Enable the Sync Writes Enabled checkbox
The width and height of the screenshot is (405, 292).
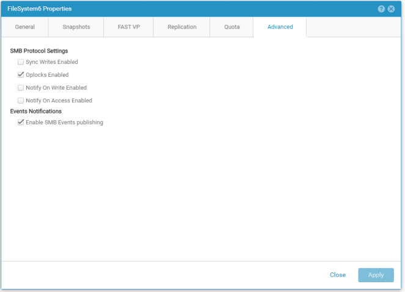(21, 62)
